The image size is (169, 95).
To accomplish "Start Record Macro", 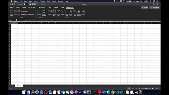I will tap(24, 11).
